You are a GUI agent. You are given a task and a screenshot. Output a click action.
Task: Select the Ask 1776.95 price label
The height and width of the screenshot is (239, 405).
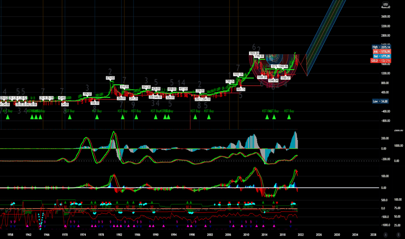(x=381, y=52)
